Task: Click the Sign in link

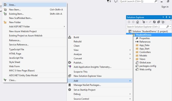Action: pyautogui.click(x=165, y=7)
